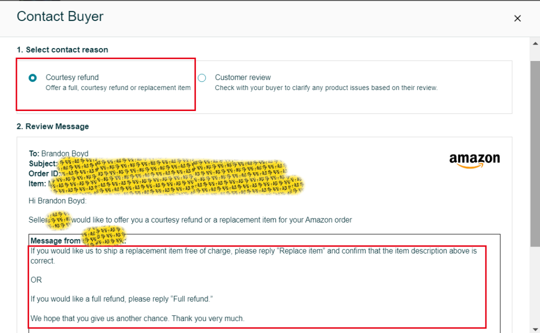Click 'We hope that you give us another chance'

coord(137,318)
